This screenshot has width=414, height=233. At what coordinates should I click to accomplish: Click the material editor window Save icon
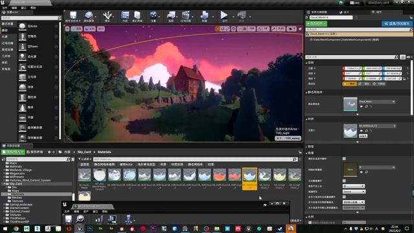click(x=69, y=219)
